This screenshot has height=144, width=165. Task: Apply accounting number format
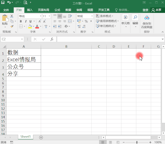tap(79, 21)
